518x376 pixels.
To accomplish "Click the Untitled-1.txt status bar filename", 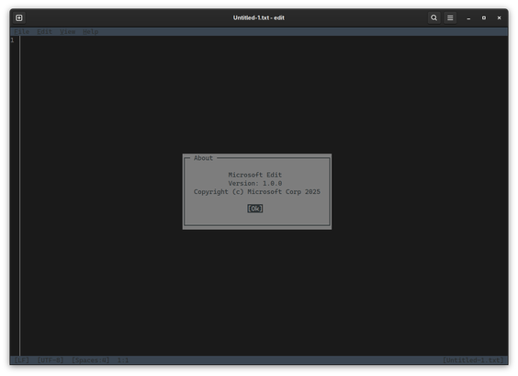I will 473,360.
